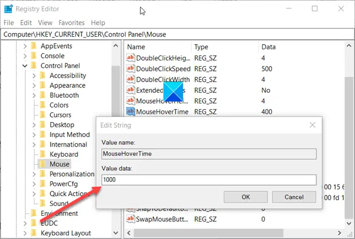
Task: Click the values pane scroll-up arrow
Action: tap(349, 46)
